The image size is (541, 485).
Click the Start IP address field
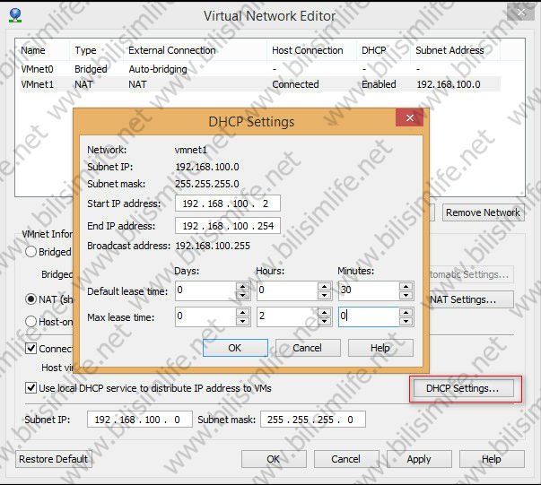[228, 204]
